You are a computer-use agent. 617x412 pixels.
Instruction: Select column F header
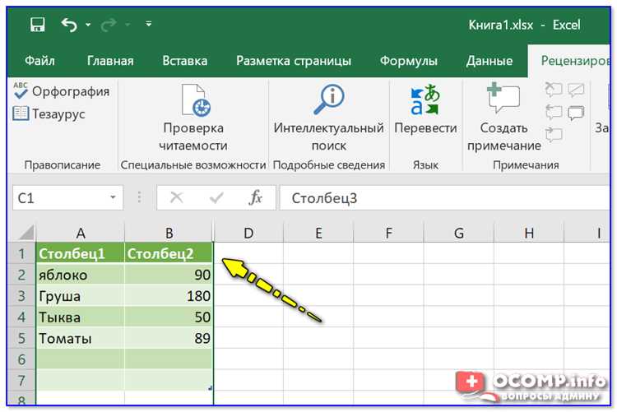(388, 233)
